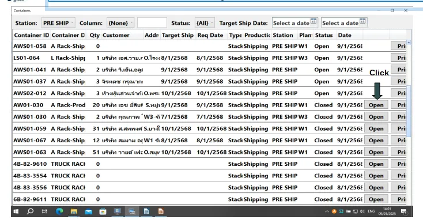
Task: Select container ID 6B-82-9611
Action: 30,199
